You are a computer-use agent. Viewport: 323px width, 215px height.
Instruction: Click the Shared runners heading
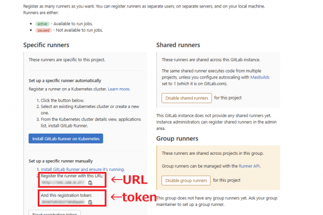click(x=178, y=45)
